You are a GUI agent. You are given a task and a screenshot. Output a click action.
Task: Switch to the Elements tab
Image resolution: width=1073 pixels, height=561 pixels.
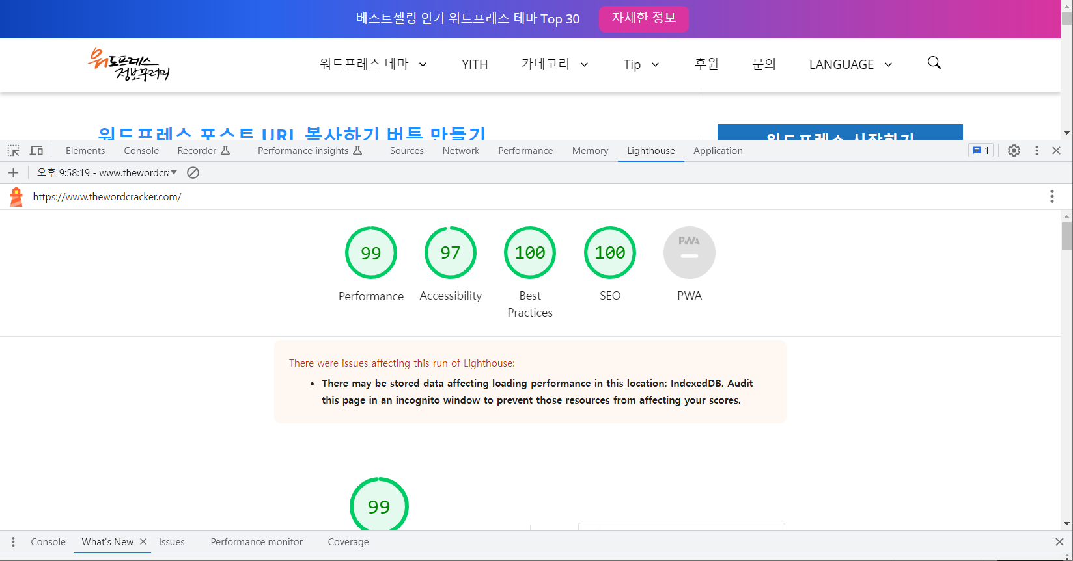click(85, 151)
